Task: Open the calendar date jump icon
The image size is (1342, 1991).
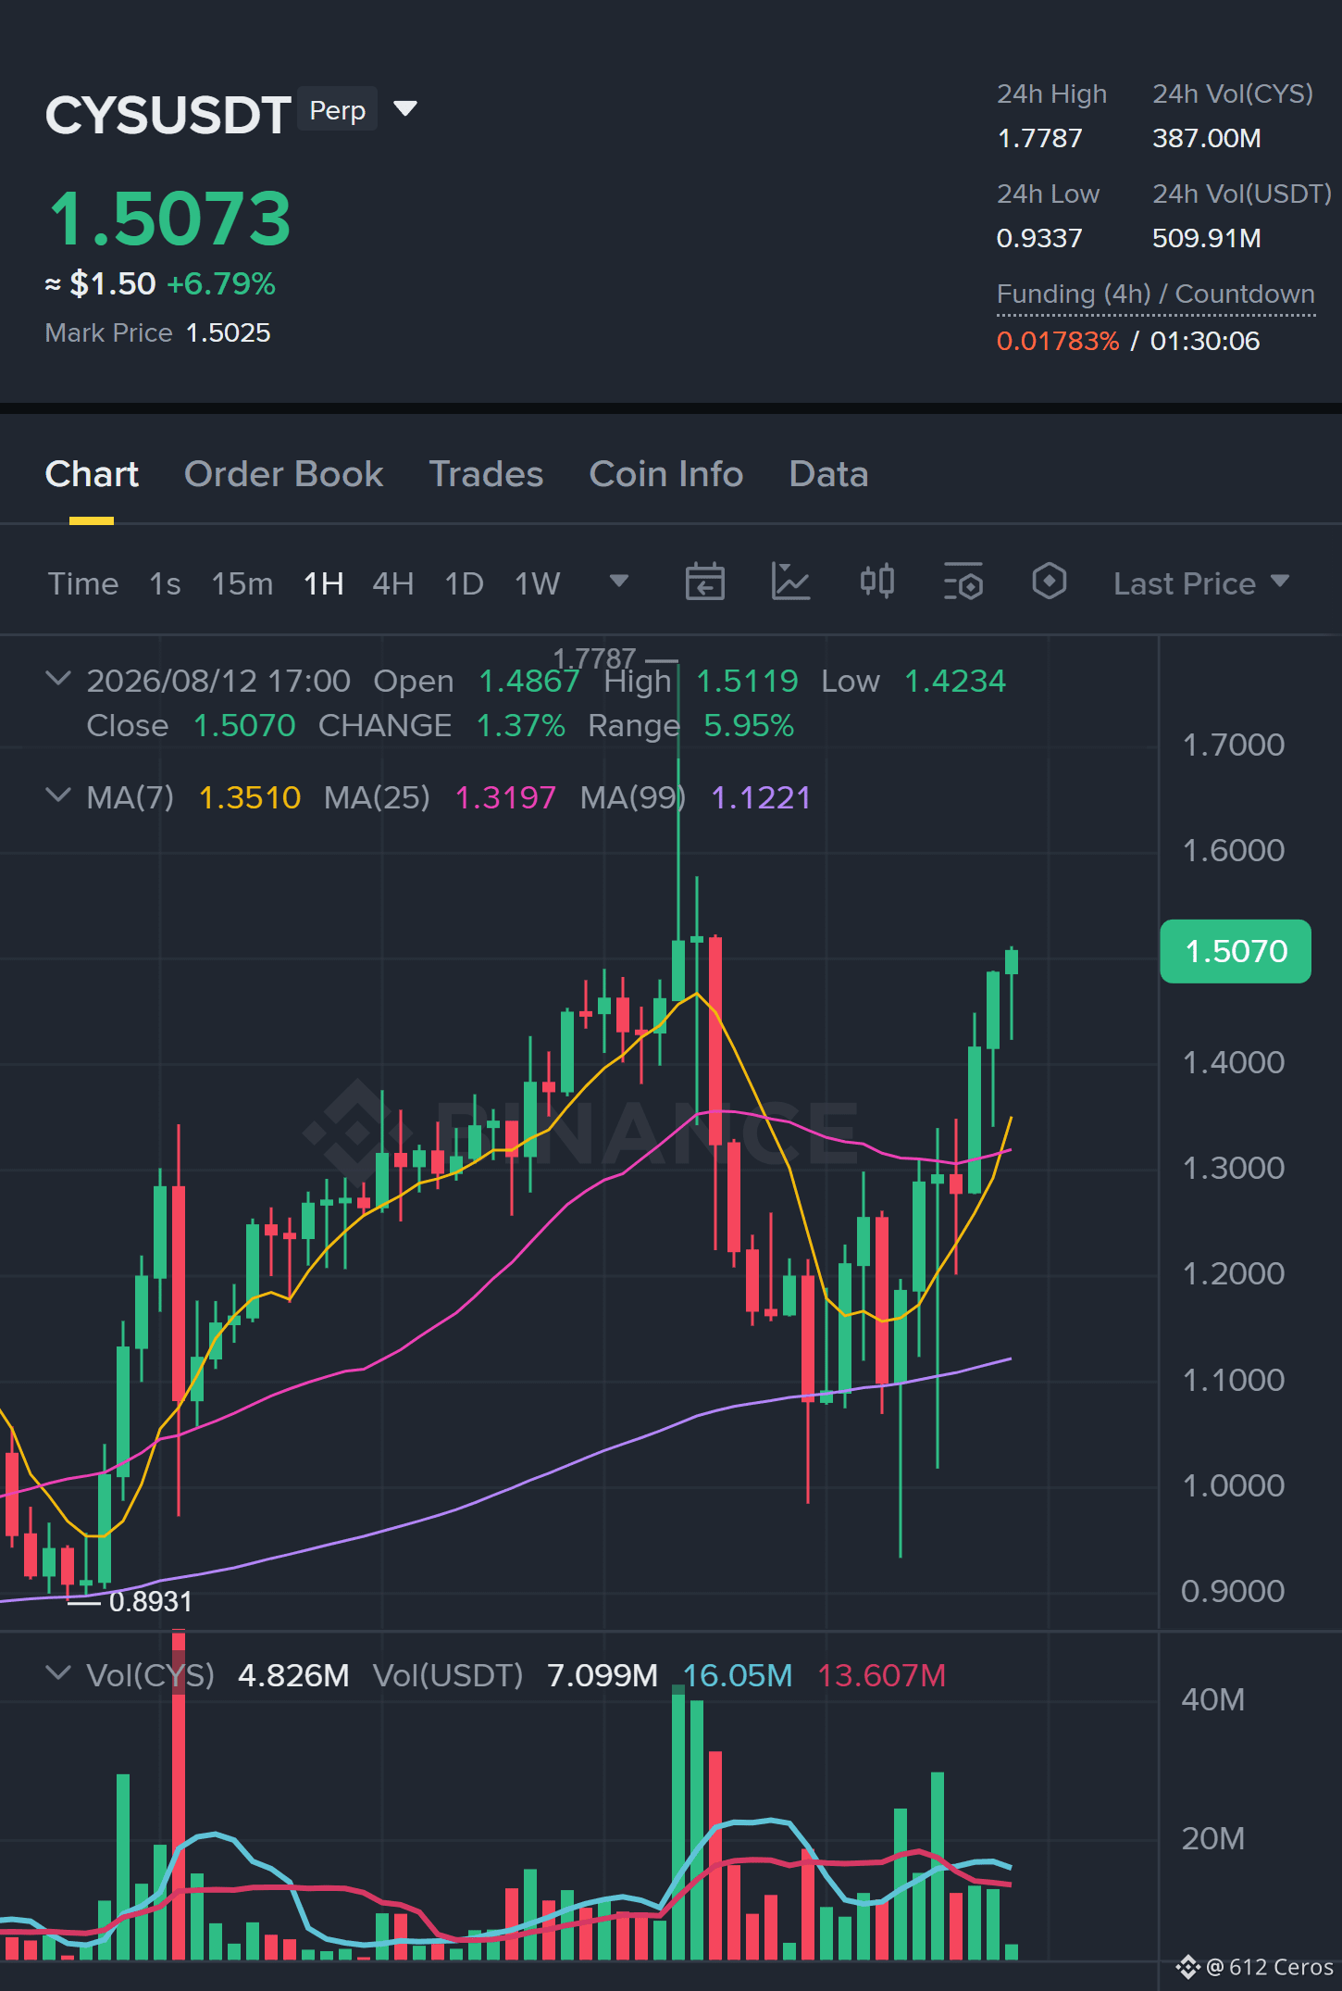Action: [704, 582]
